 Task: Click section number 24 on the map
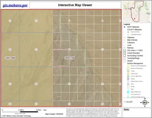click(x=36, y=84)
